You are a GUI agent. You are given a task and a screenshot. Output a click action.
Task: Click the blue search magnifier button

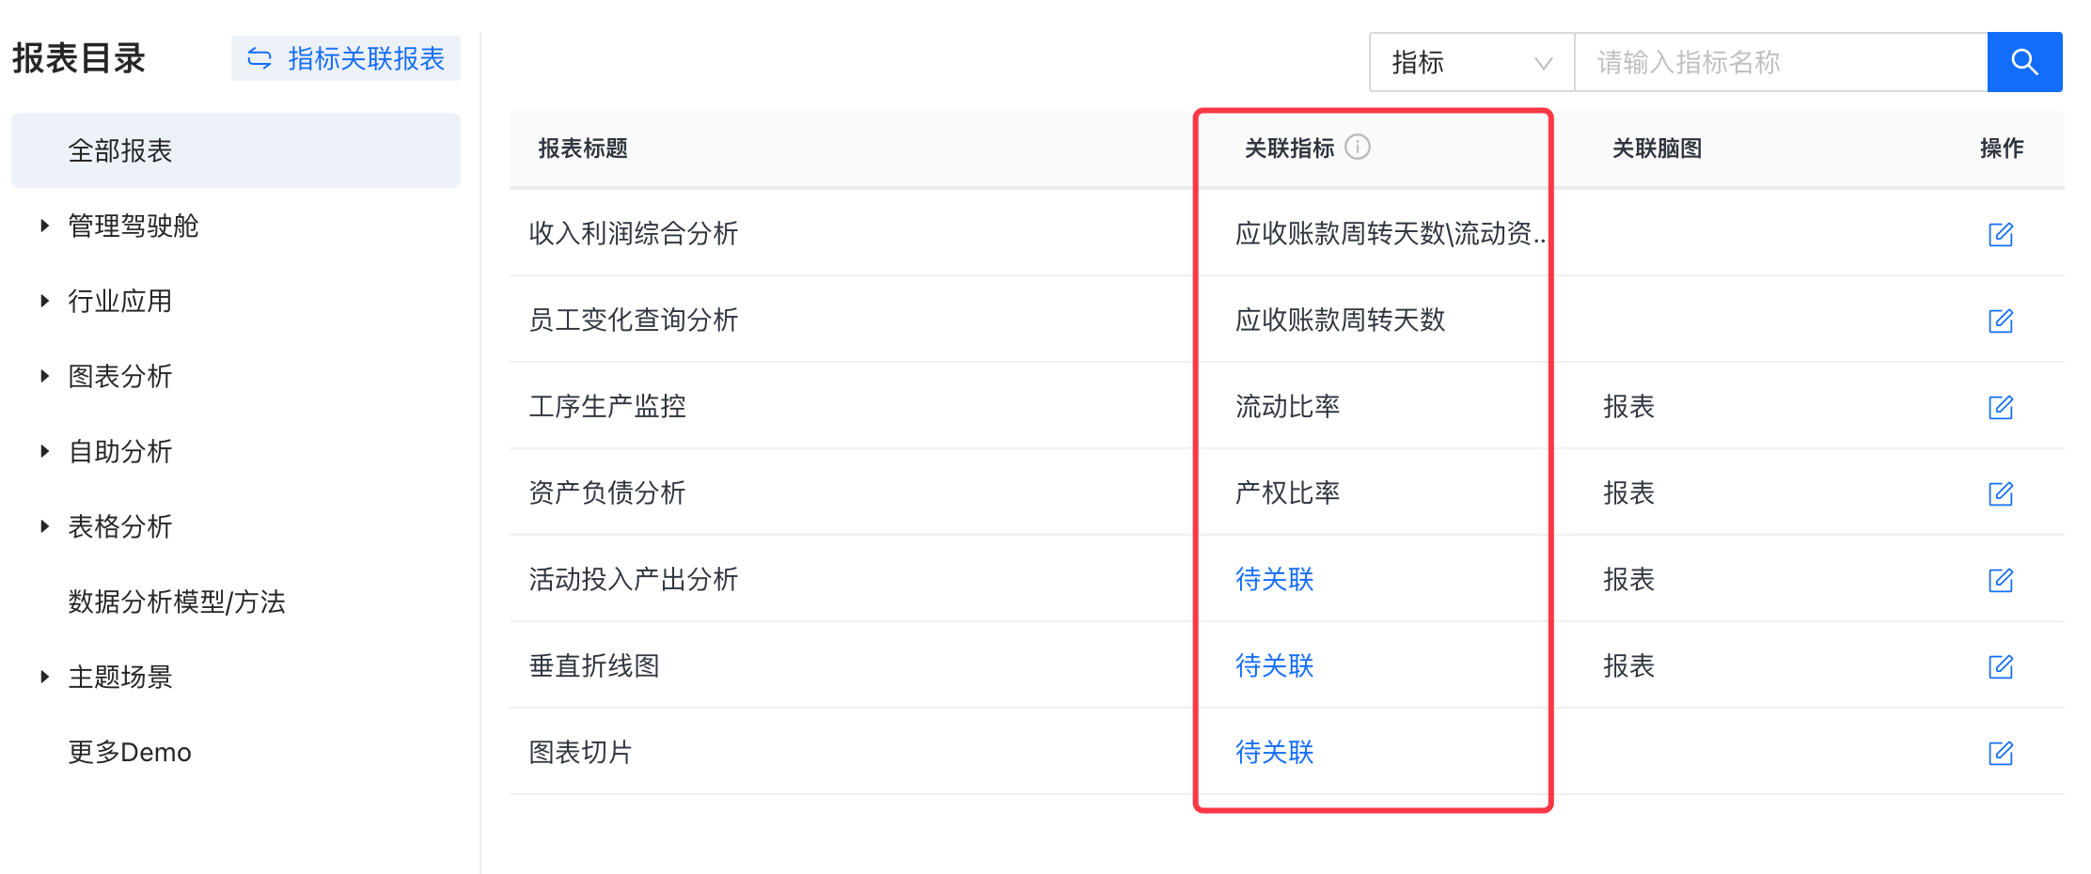click(2024, 62)
